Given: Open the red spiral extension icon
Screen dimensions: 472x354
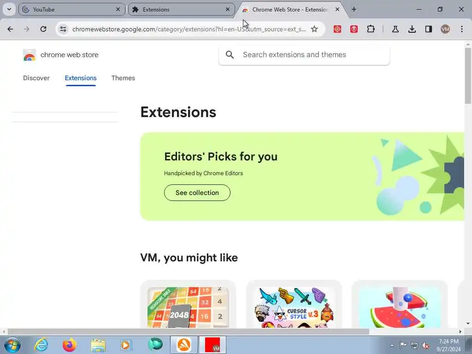Looking at the screenshot, I should [x=337, y=29].
